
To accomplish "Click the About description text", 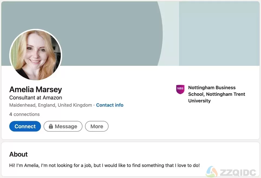I will (105, 165).
